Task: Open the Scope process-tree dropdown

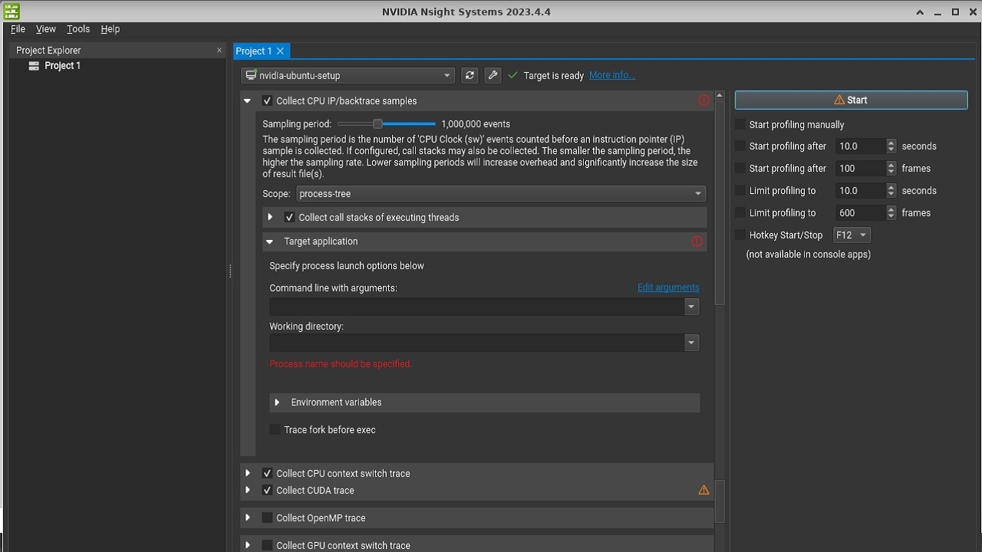Action: point(500,194)
